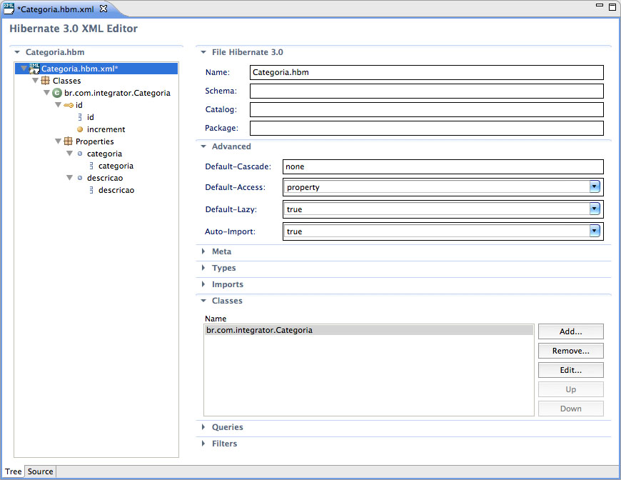This screenshot has width=621, height=480.
Task: Select the categoria parent property tree item
Action: click(104, 154)
